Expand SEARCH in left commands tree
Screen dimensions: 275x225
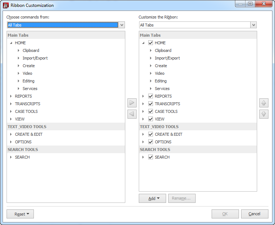coord(11,157)
